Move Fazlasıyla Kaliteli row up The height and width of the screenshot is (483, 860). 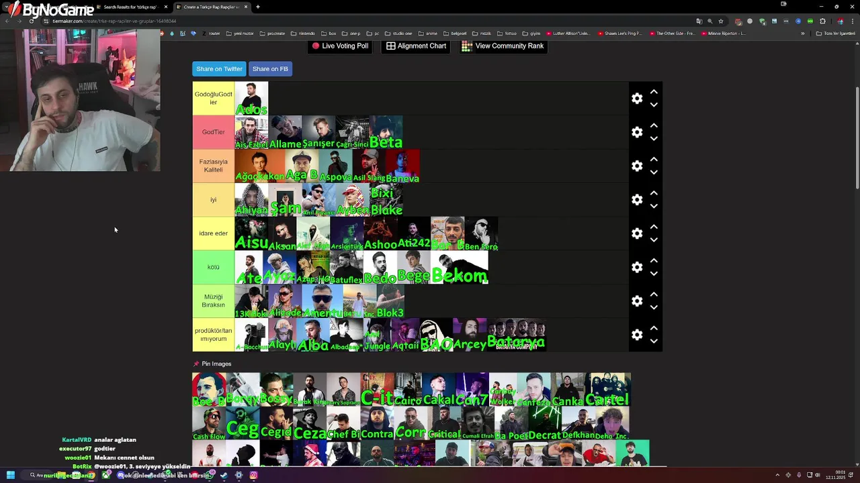(x=654, y=159)
